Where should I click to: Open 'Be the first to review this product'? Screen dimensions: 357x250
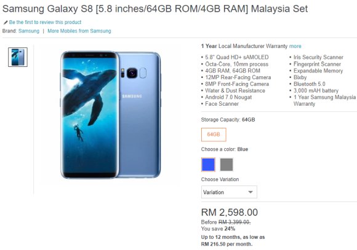[x=45, y=22]
